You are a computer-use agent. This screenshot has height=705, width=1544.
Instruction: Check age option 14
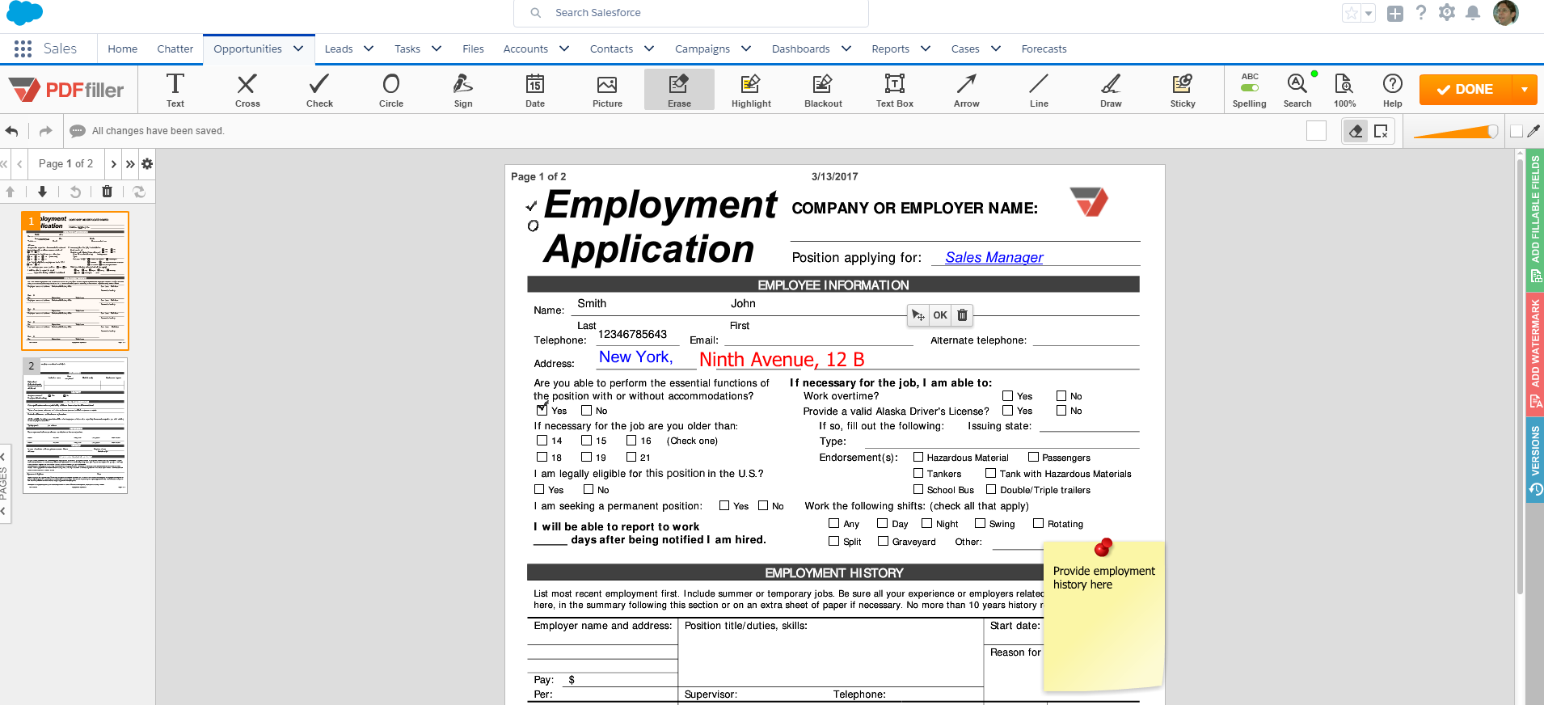click(542, 441)
